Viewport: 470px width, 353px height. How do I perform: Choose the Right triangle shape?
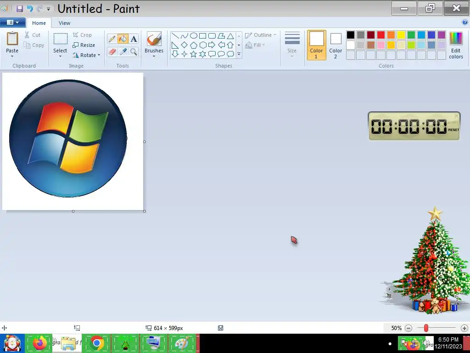(175, 45)
